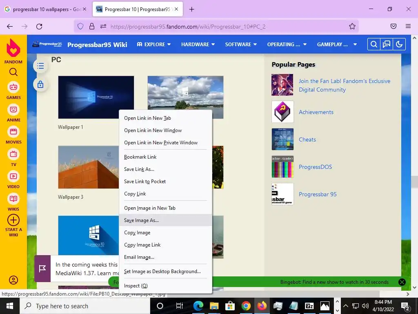Expand the Operating dropdown menu

pyautogui.click(x=287, y=44)
